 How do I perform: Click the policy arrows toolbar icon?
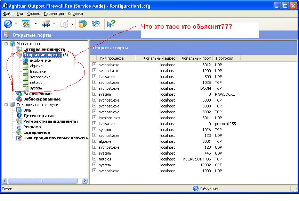[46, 24]
